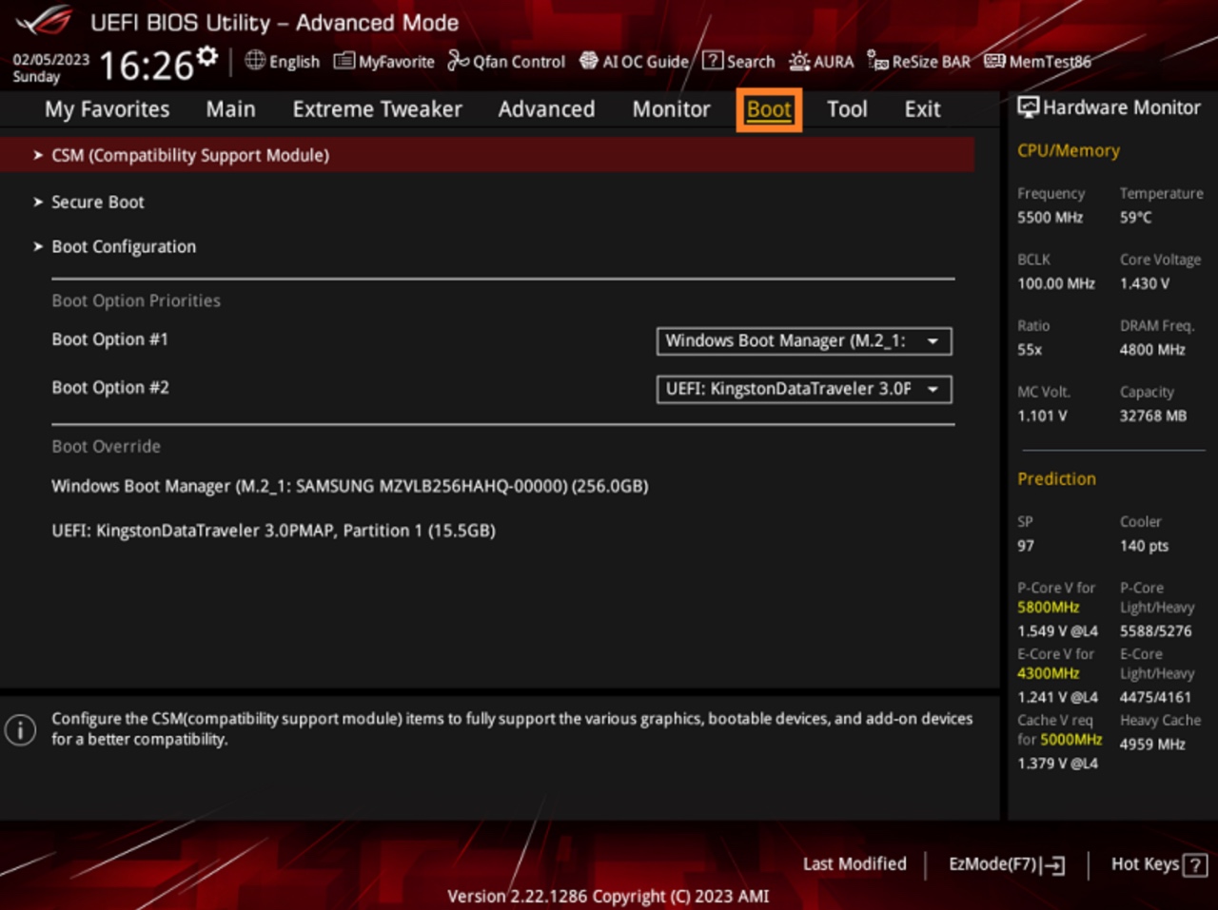Image resolution: width=1218 pixels, height=910 pixels.
Task: Click the version 2.22.1286 copyright text
Action: [608, 896]
